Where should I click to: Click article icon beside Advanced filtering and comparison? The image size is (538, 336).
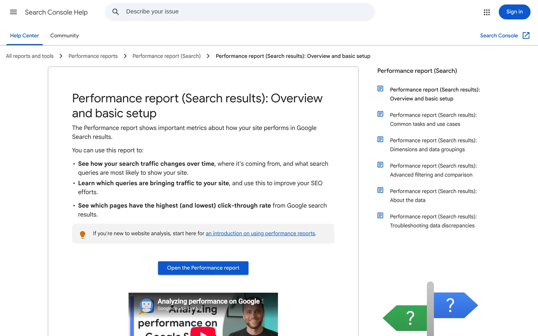tap(380, 165)
